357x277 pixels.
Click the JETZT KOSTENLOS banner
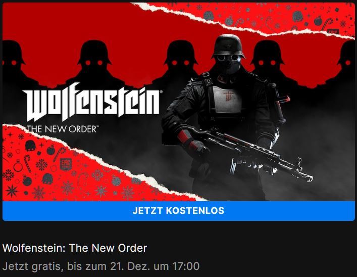tap(179, 211)
